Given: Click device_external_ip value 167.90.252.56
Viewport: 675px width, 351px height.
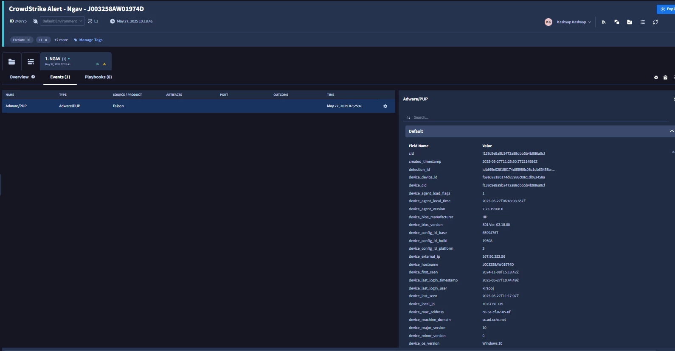Looking at the screenshot, I should point(494,256).
